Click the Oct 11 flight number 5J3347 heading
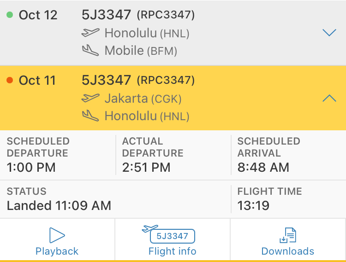Screen dimensions: 346x262 (x=107, y=81)
